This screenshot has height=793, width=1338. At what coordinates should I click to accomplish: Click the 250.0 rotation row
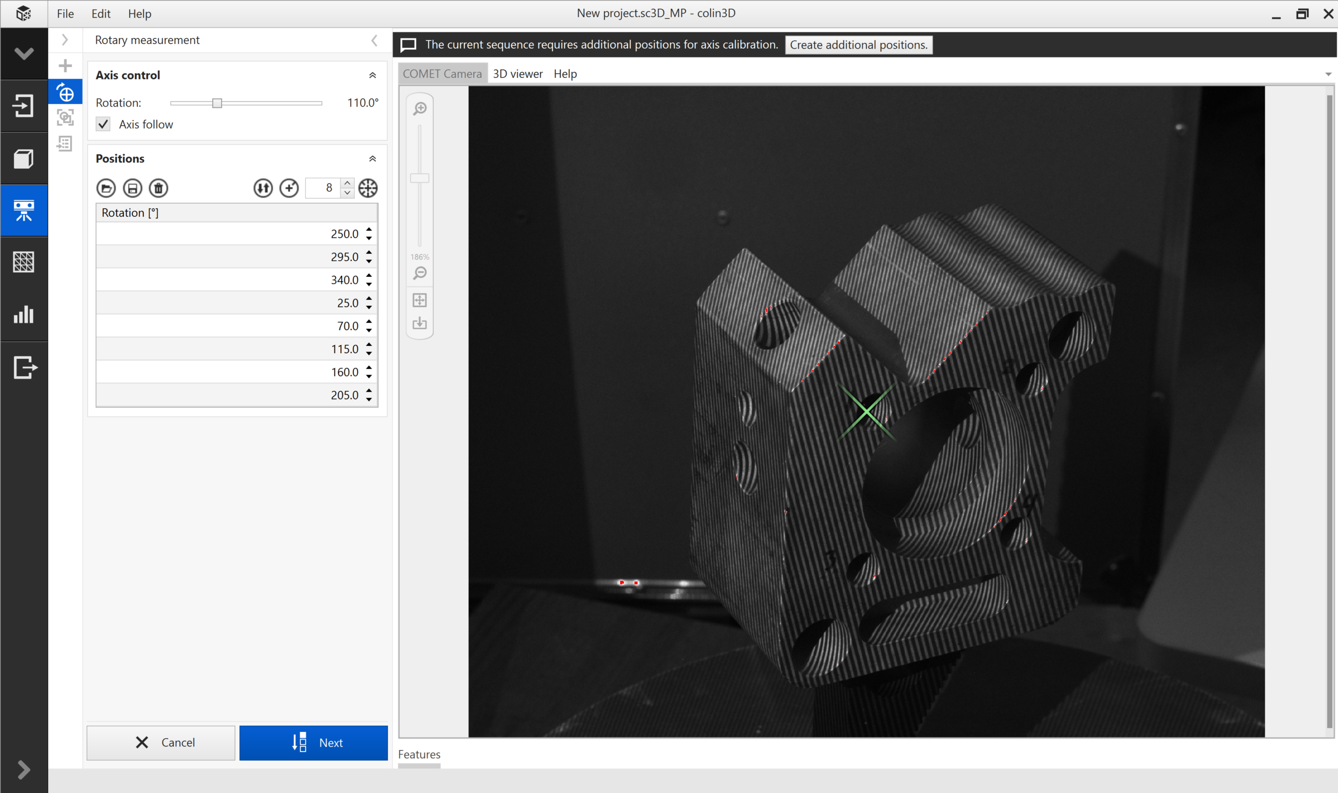[x=230, y=234]
